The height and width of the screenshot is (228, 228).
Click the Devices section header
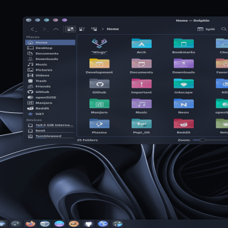click(34, 120)
